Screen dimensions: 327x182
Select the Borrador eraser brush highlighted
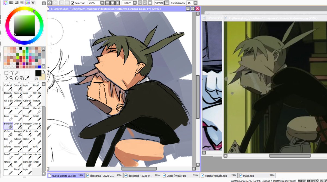(8, 125)
